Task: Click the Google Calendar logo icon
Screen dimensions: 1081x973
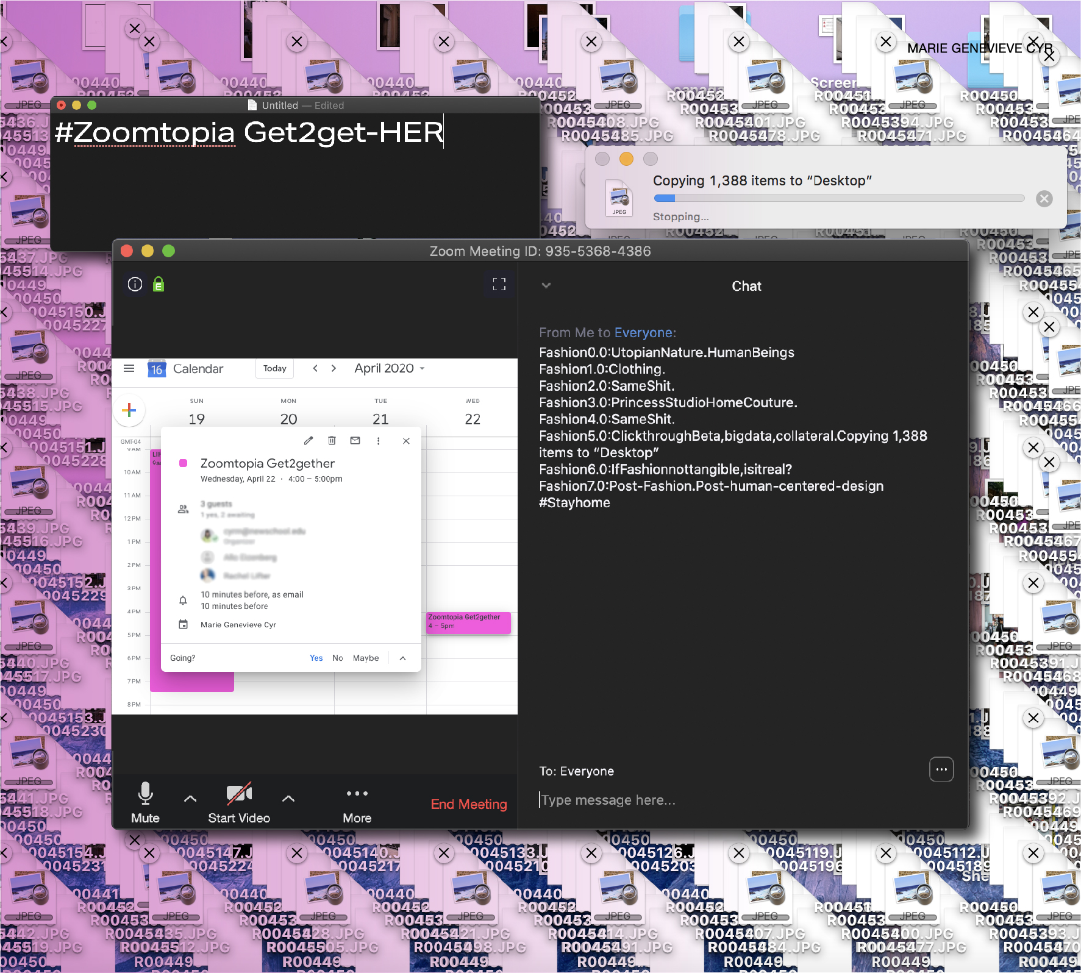Action: pyautogui.click(x=157, y=368)
